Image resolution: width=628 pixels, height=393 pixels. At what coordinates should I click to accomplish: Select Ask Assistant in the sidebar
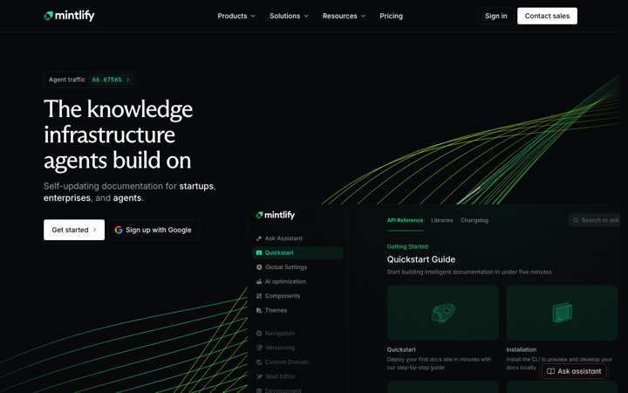coord(297,238)
